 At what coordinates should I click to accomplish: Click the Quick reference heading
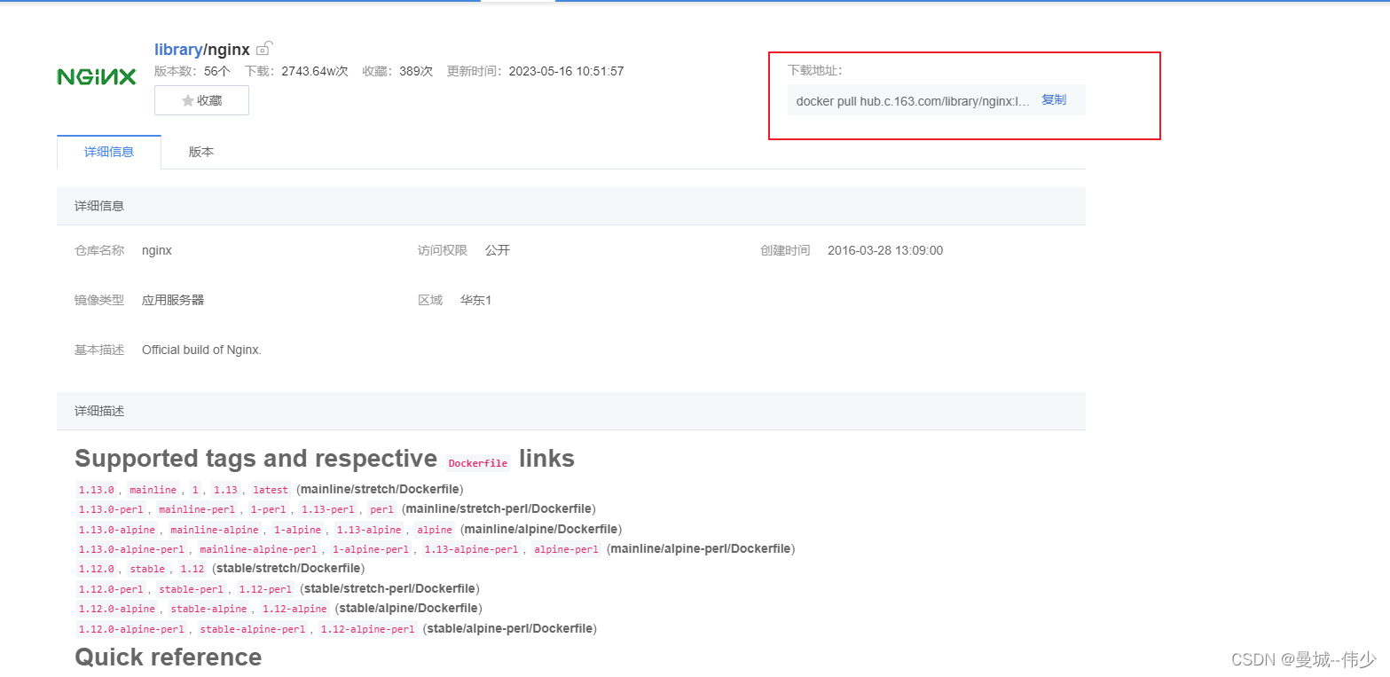(169, 657)
